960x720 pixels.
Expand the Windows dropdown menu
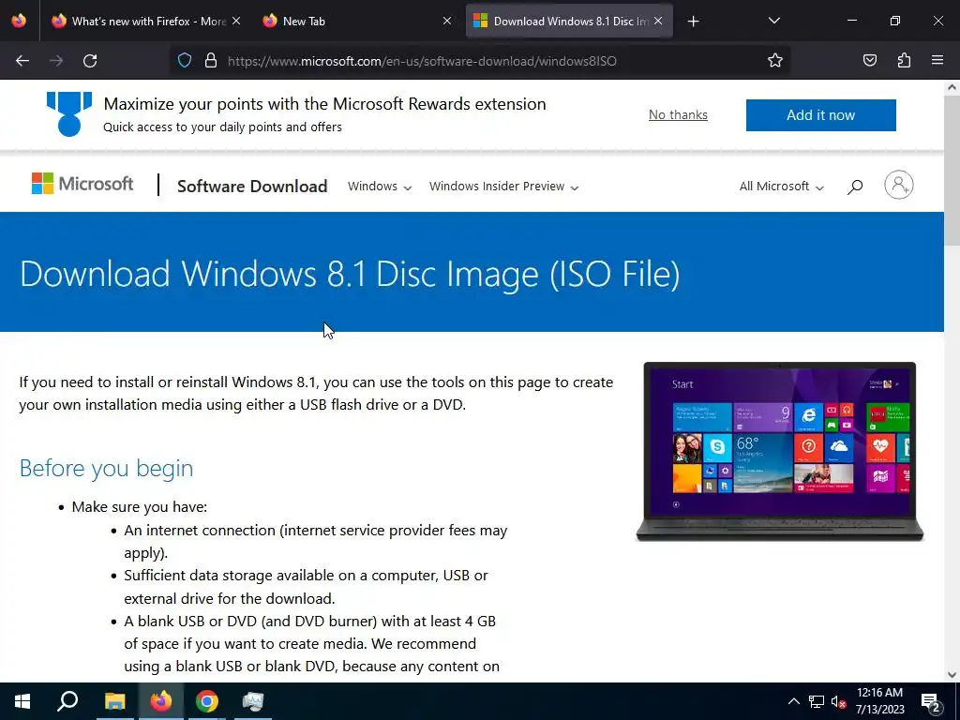(x=380, y=187)
